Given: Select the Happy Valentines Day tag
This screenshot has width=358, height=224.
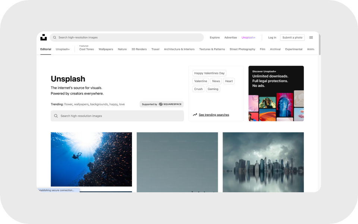Looking at the screenshot, I should pos(209,73).
